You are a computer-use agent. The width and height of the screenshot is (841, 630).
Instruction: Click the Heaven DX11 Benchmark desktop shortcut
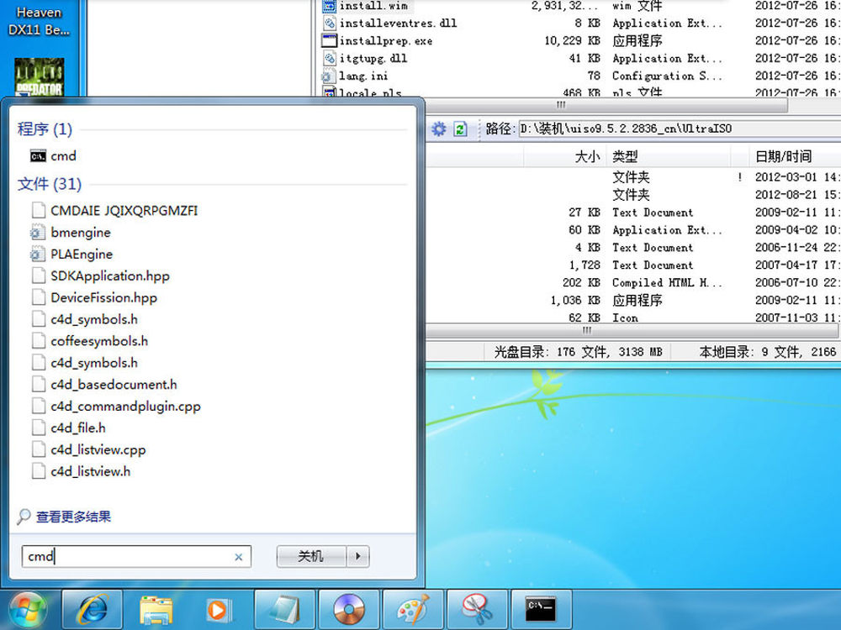point(39,21)
